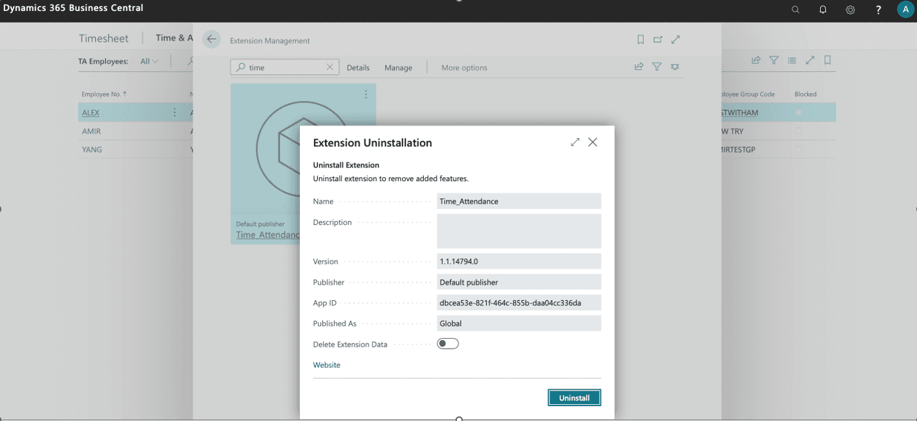917x421 pixels.
Task: Toggle Blocked checkbox in the YANG row
Action: pyautogui.click(x=799, y=149)
